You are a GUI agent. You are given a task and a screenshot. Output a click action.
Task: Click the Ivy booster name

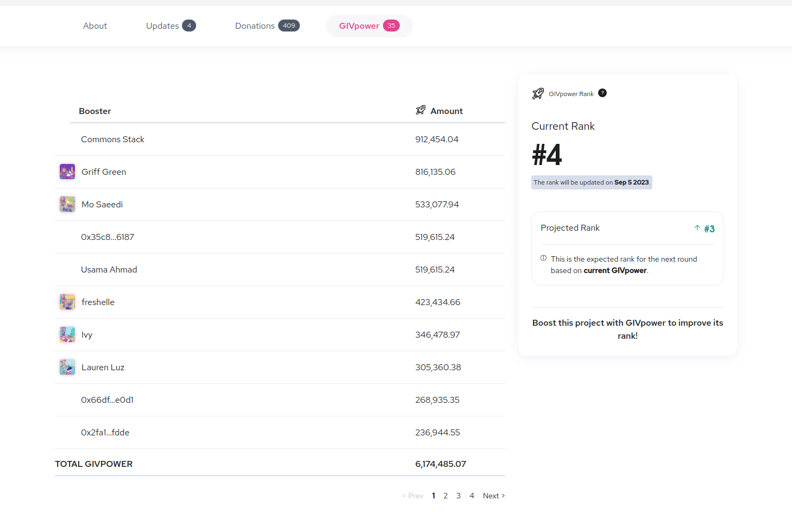(87, 335)
